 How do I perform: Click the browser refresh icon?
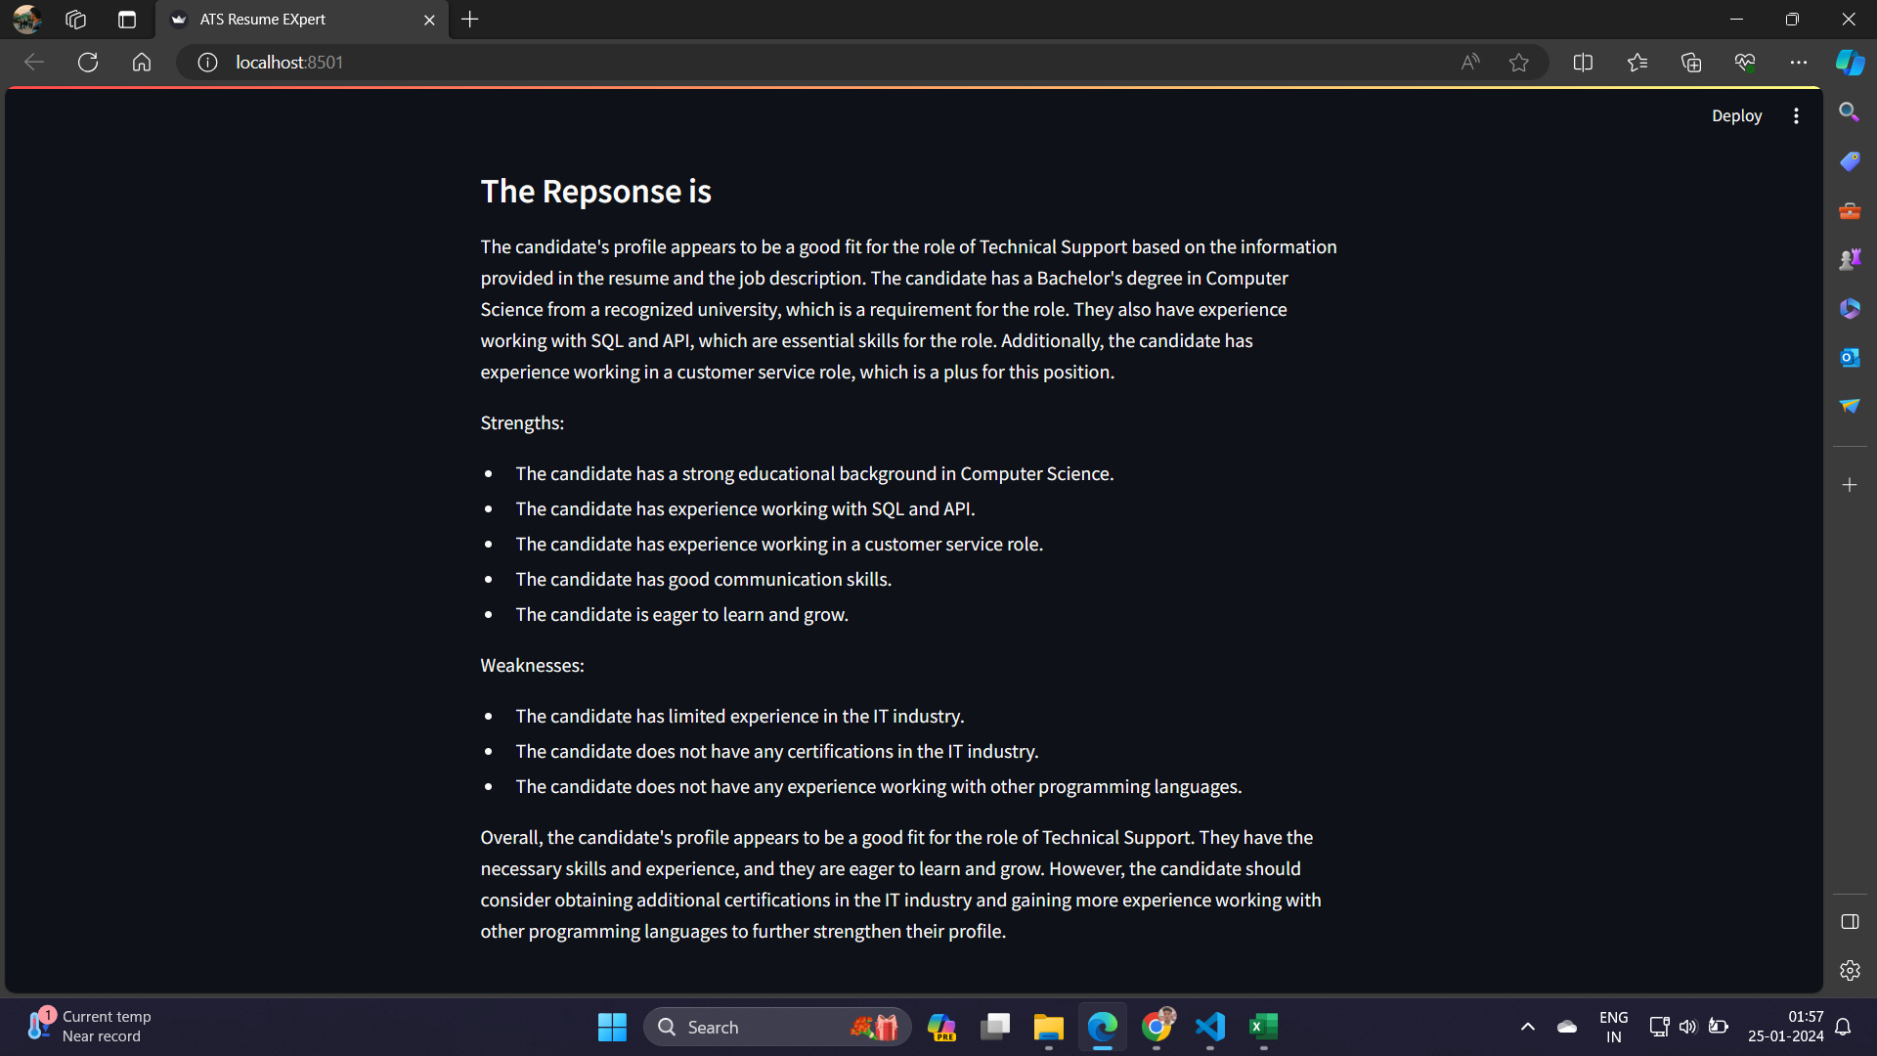click(x=88, y=63)
